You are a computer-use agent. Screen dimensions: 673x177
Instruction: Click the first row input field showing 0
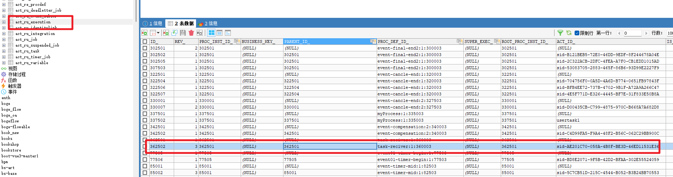[632, 33]
